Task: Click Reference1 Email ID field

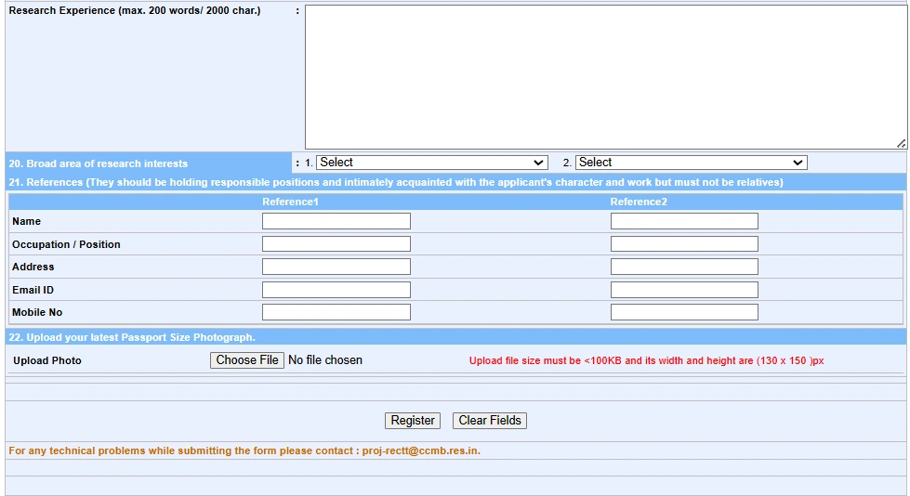Action: (x=336, y=290)
